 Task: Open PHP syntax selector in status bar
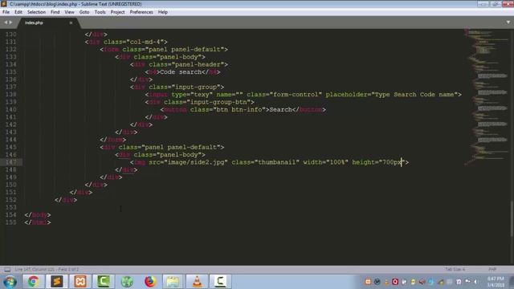(x=492, y=270)
